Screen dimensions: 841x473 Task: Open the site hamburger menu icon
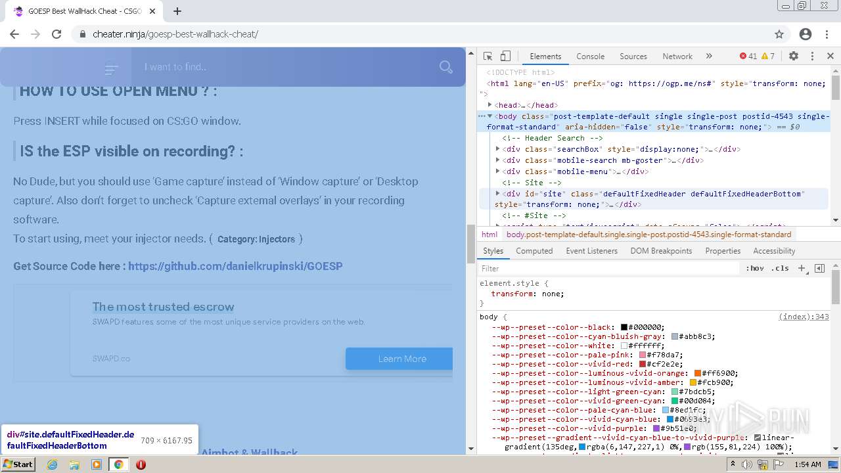click(x=111, y=69)
